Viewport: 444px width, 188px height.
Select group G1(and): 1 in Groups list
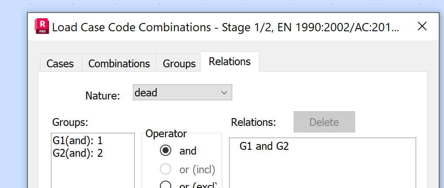(x=78, y=141)
